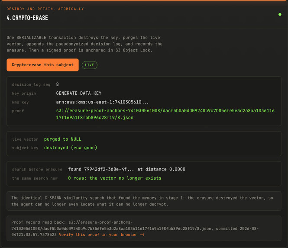Click the 'subject key' field label
This screenshot has height=248, width=288.
coord(25,148)
